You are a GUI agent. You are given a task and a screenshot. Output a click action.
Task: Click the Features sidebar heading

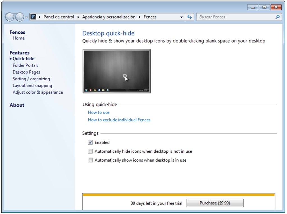[x=19, y=53]
